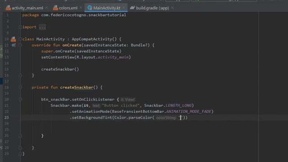
Task: Click the createSnackbar() call on line 15
Action: tap(60, 69)
